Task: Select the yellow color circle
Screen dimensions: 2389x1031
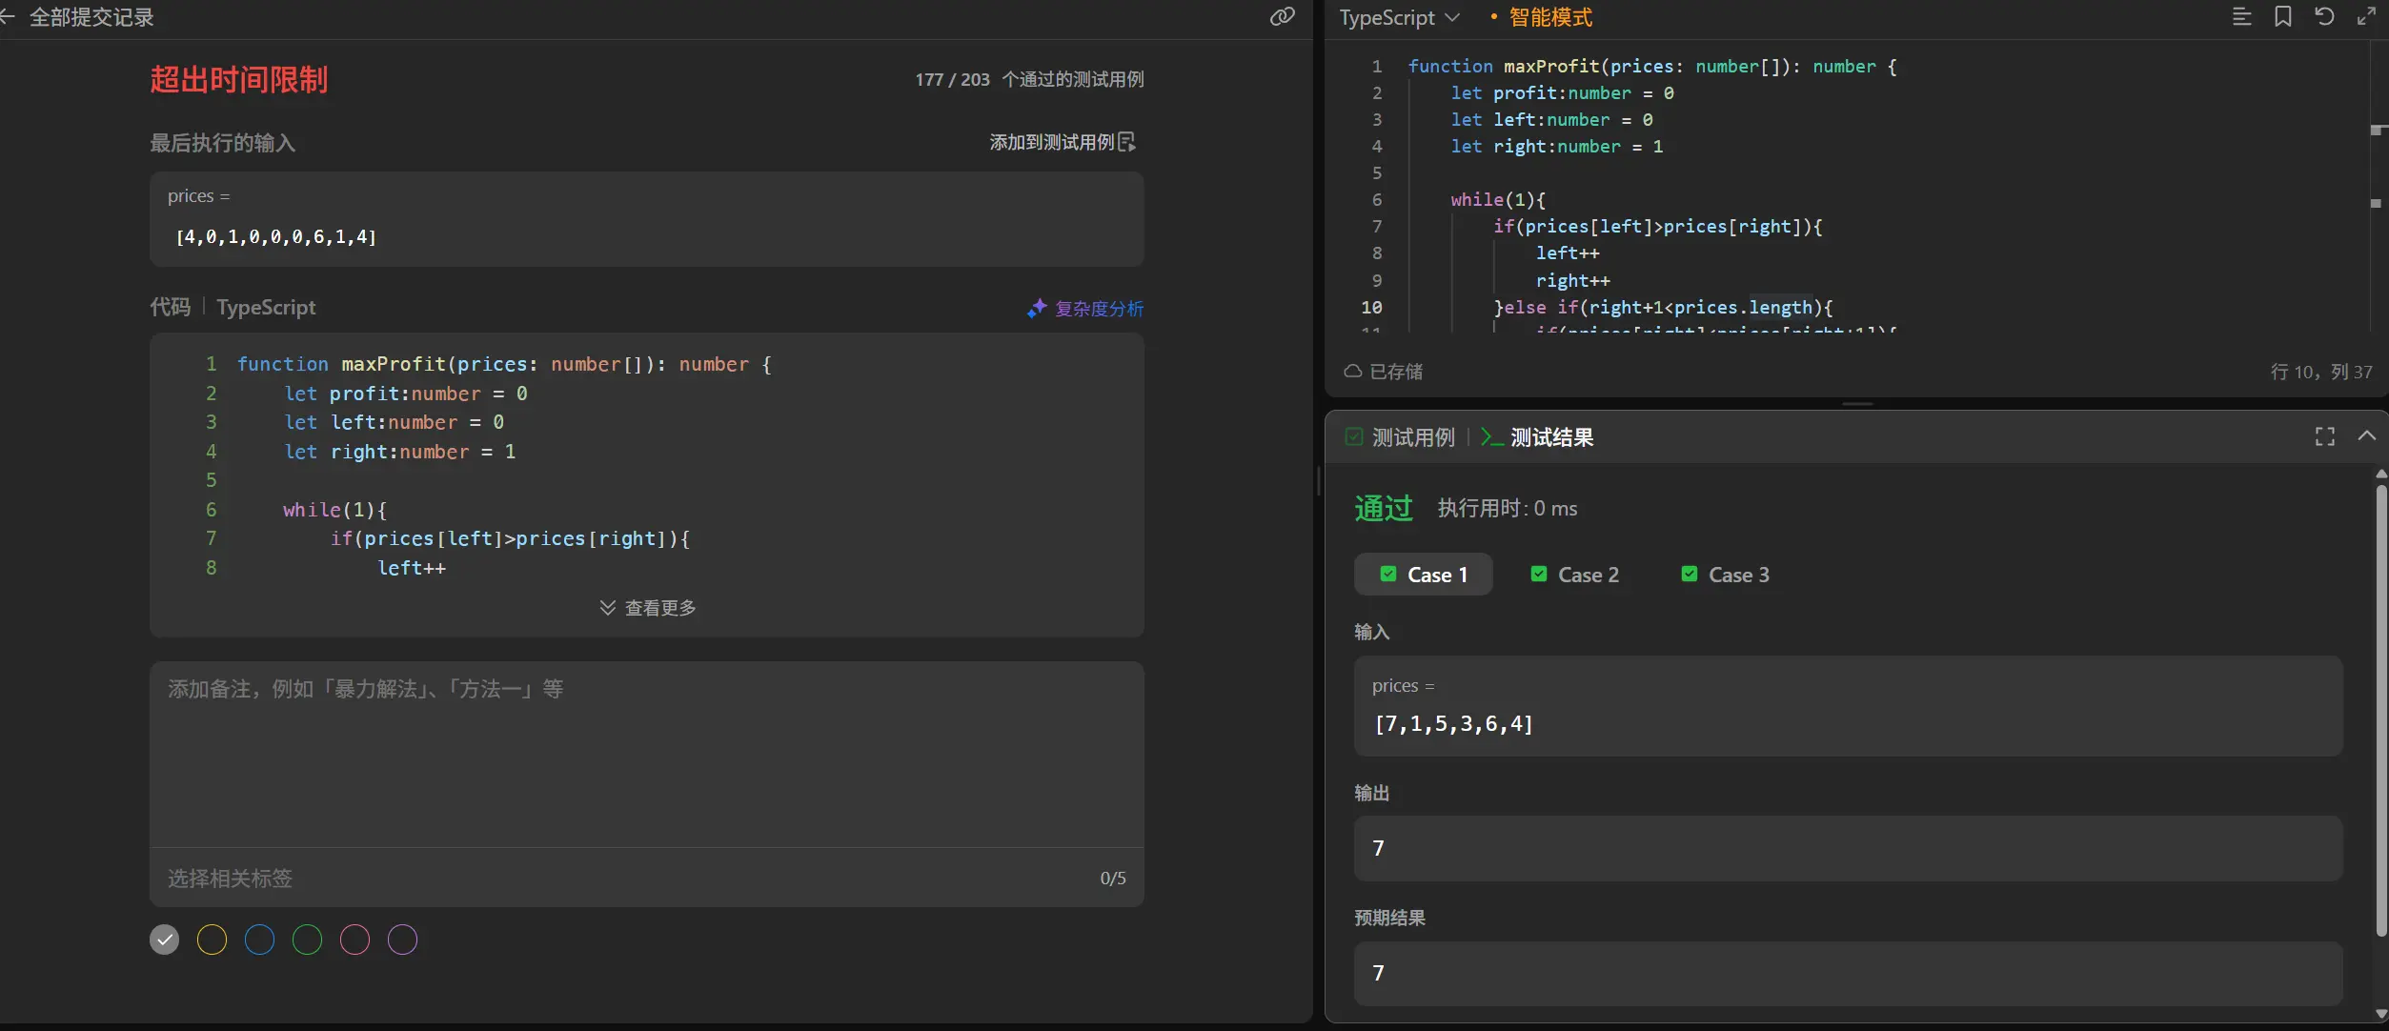Action: coord(212,940)
